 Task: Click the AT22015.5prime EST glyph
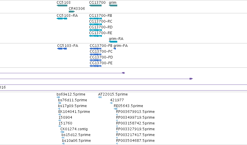(100, 97)
